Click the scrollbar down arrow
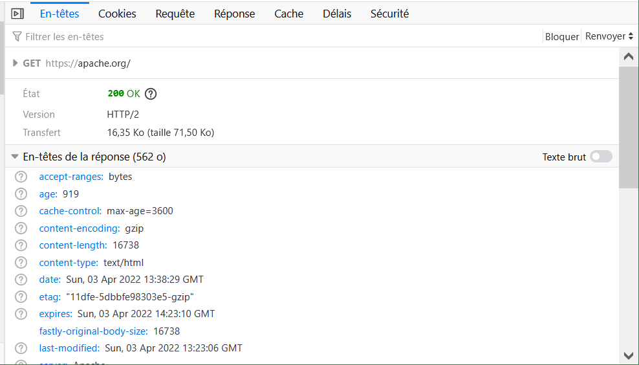Screen dimensions: 639x365 pyautogui.click(x=629, y=355)
